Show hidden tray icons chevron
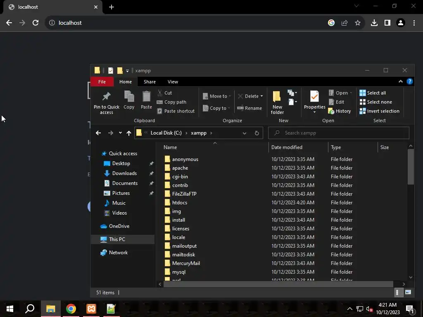423x317 pixels. point(349,309)
